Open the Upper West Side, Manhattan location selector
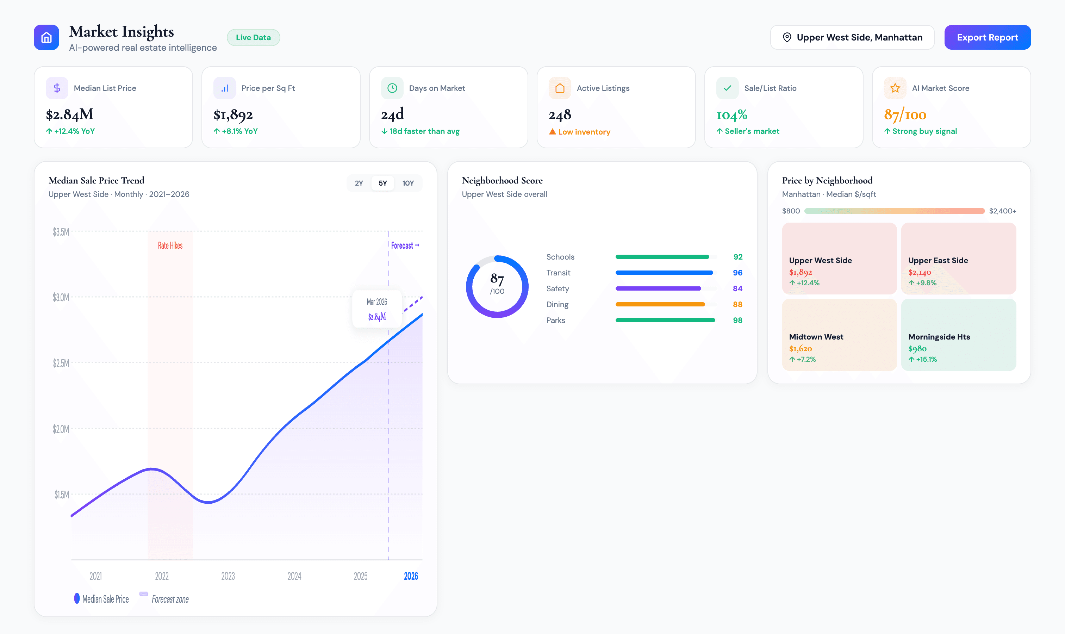 (x=852, y=37)
